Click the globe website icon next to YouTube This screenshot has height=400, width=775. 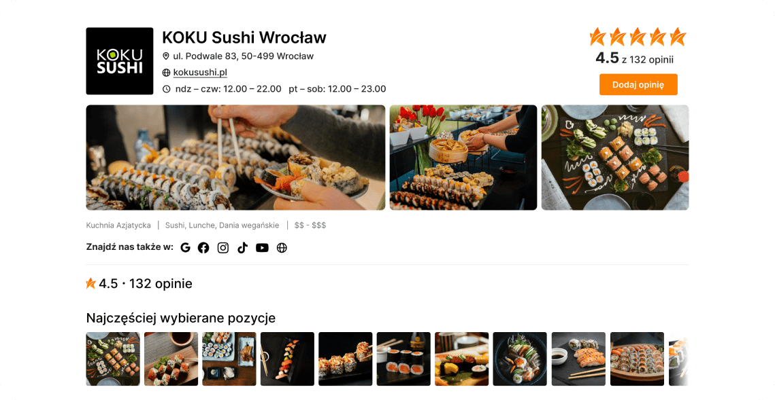click(282, 248)
